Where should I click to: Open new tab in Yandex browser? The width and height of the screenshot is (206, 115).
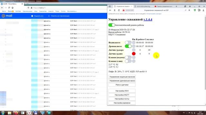[176, 6]
